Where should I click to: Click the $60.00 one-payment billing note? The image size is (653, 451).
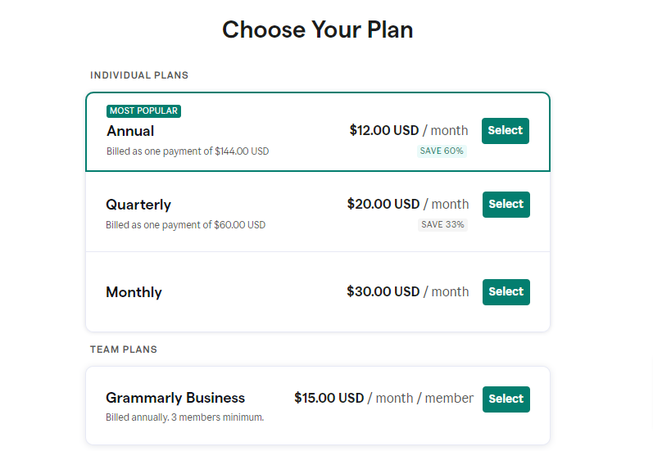(x=185, y=225)
